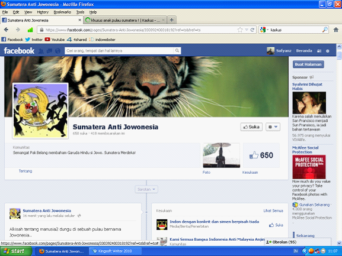Bookmark this page with the star icon
Screen dimensions: 342x256
[x=240, y=30]
